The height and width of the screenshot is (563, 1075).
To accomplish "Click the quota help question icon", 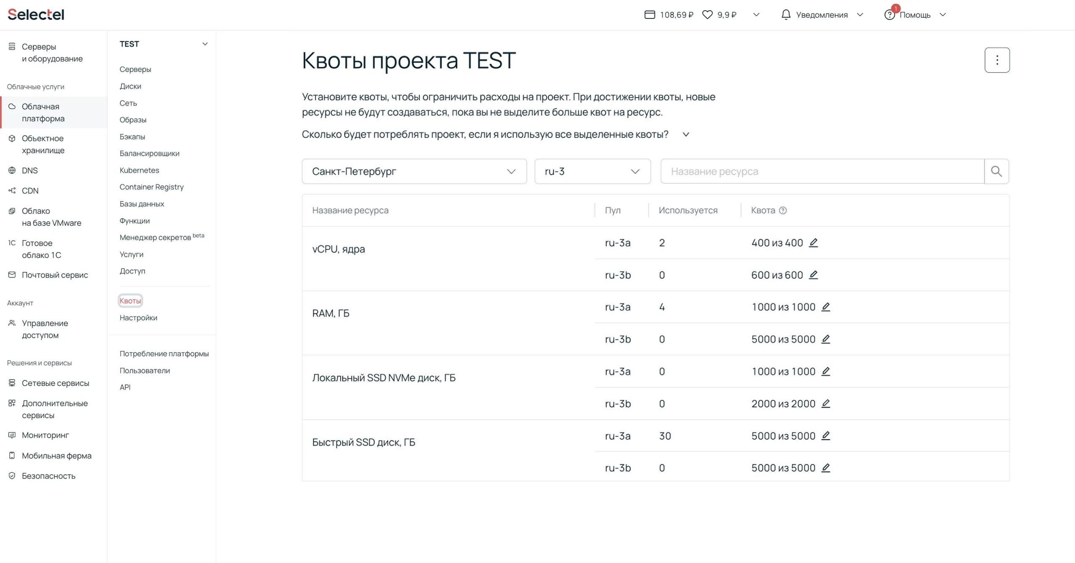I will click(x=783, y=210).
